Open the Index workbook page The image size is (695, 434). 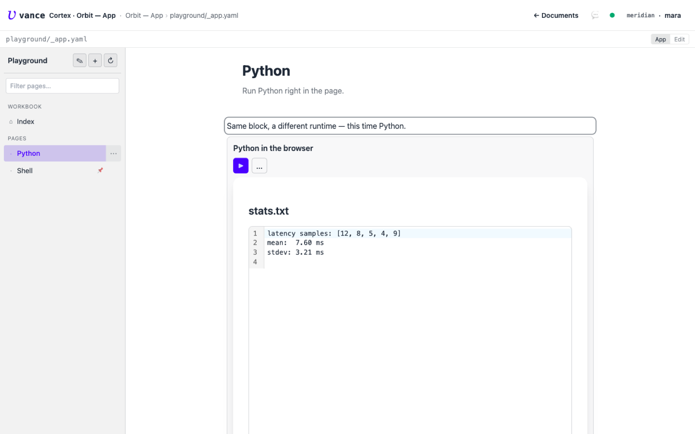[63, 122]
